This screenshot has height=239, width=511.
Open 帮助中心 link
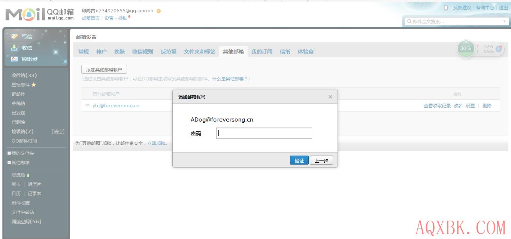click(485, 7)
